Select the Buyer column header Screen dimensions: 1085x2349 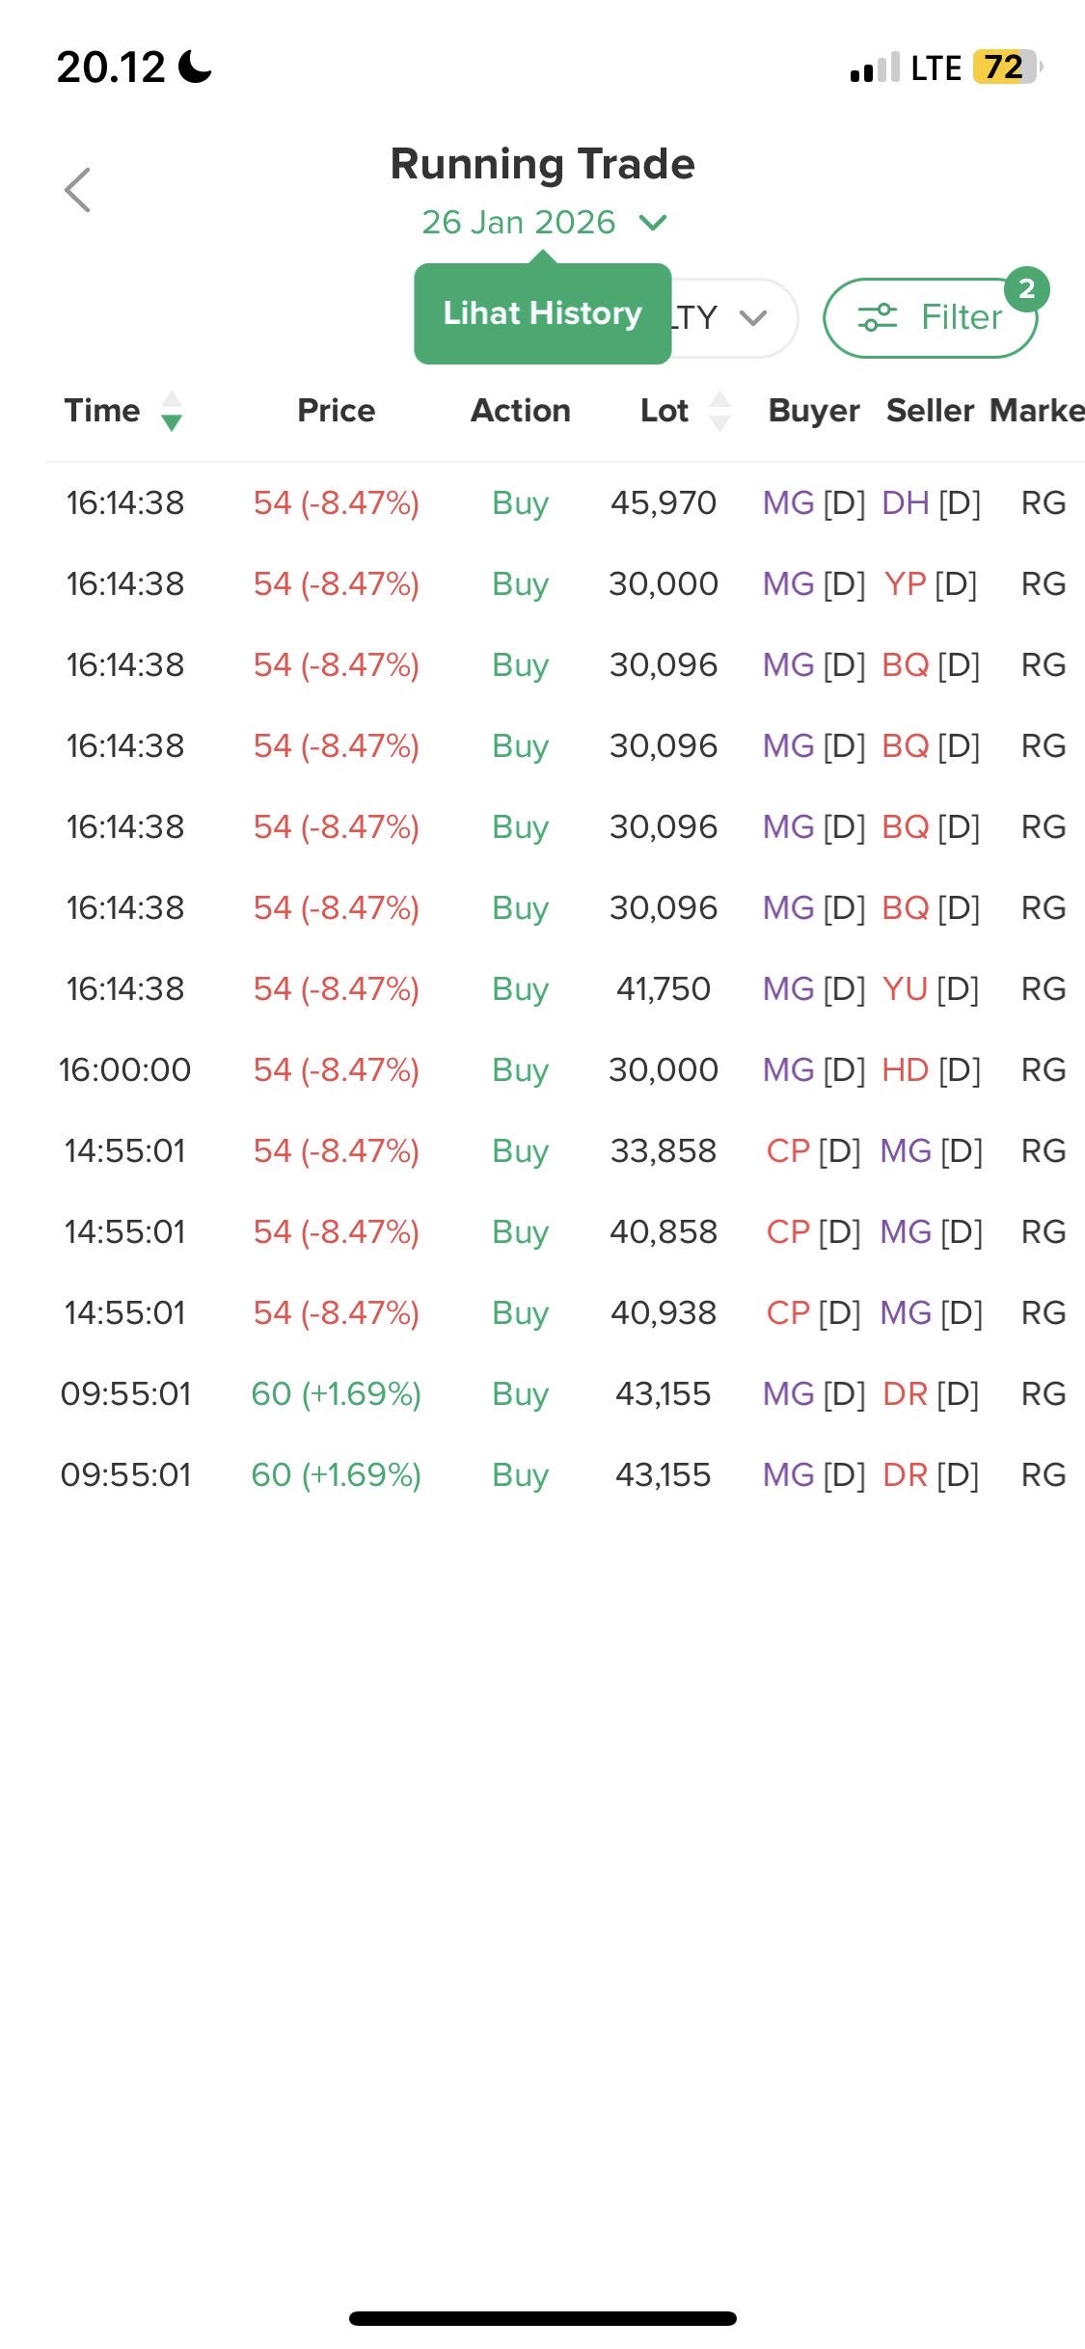point(813,411)
